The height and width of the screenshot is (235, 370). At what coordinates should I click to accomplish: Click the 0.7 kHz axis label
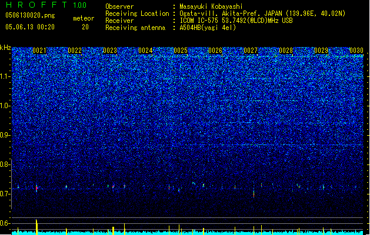pyautogui.click(x=5, y=194)
